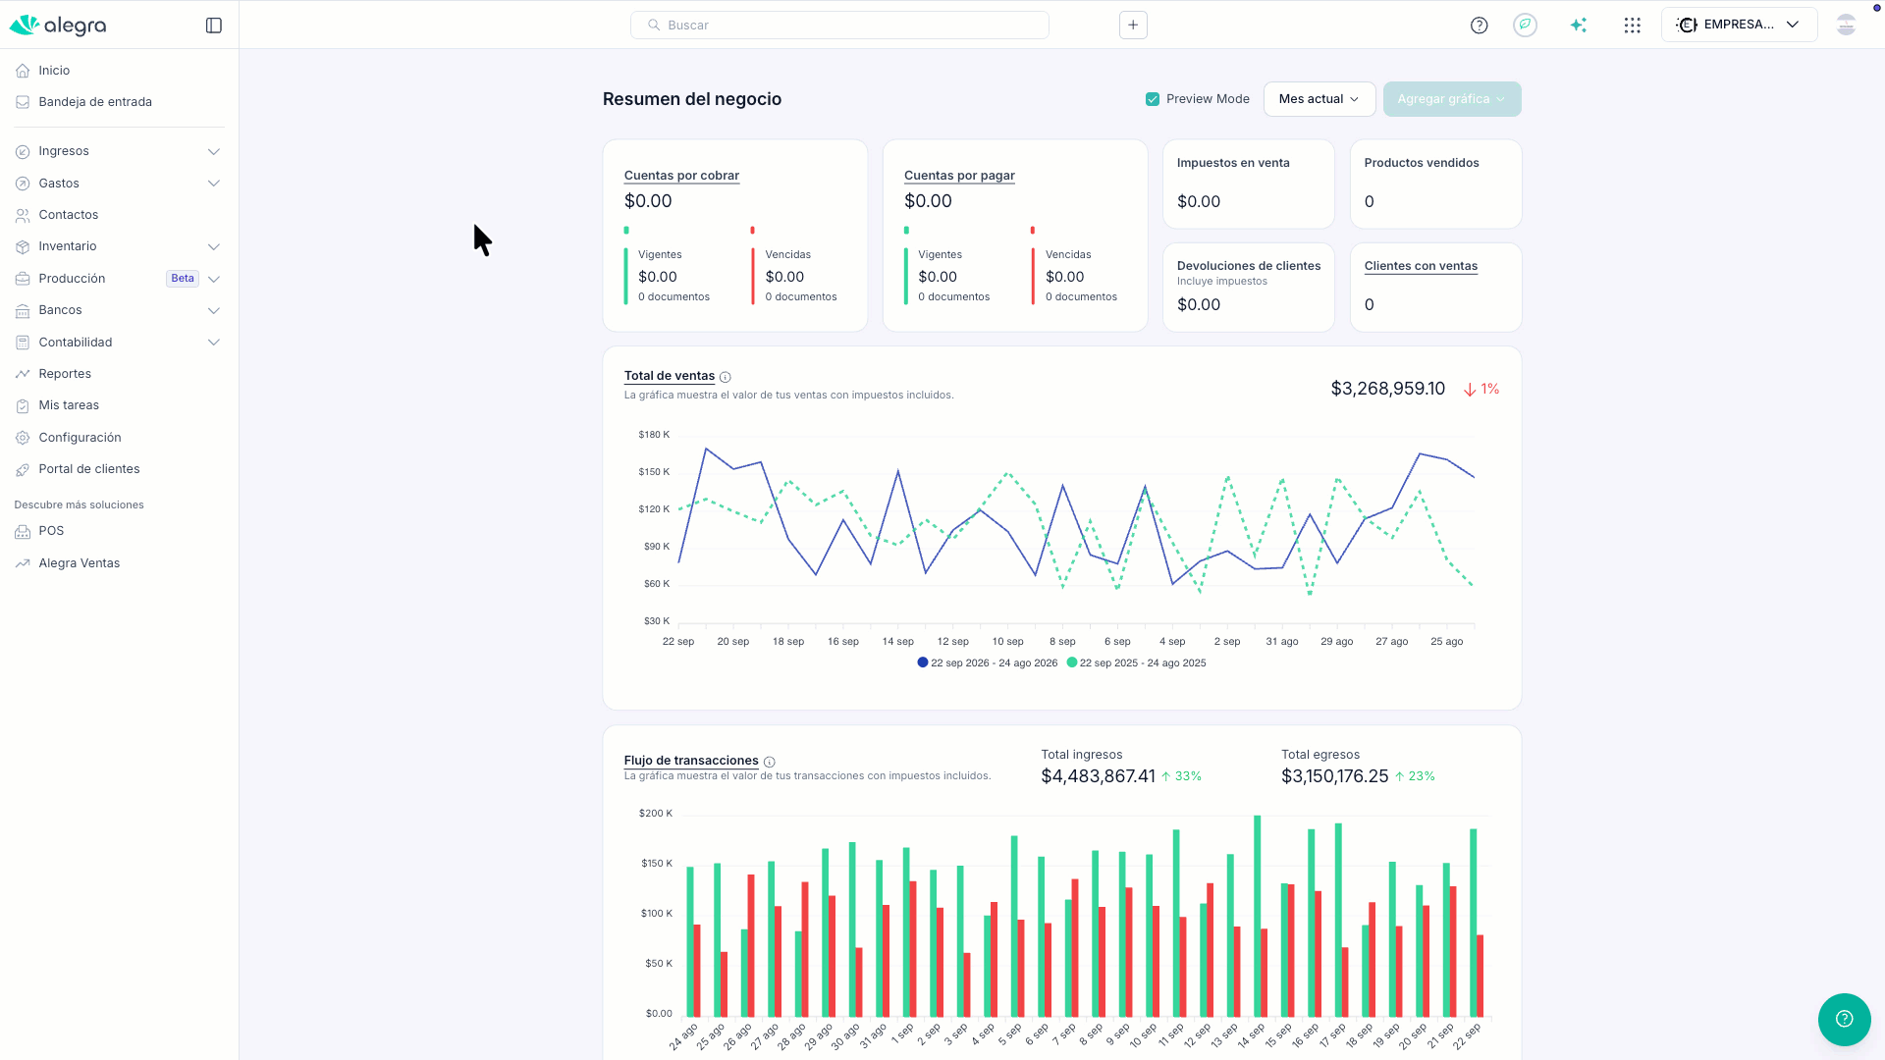The height and width of the screenshot is (1060, 1885).
Task: Click the green leaf circle icon in header
Action: click(x=1525, y=26)
